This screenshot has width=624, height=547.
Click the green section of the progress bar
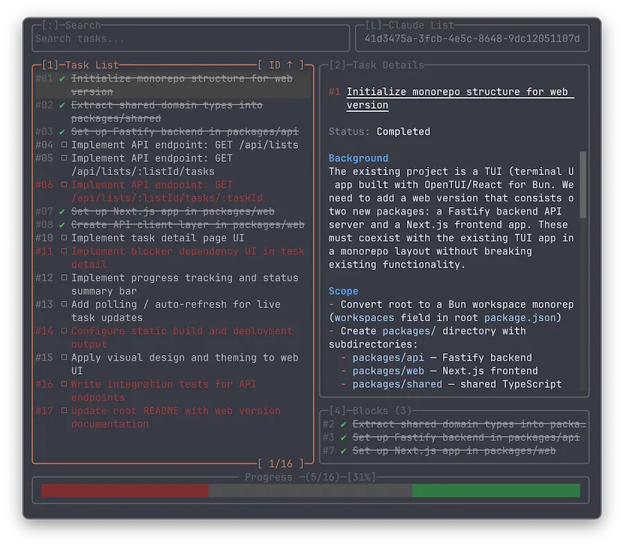pyautogui.click(x=496, y=490)
